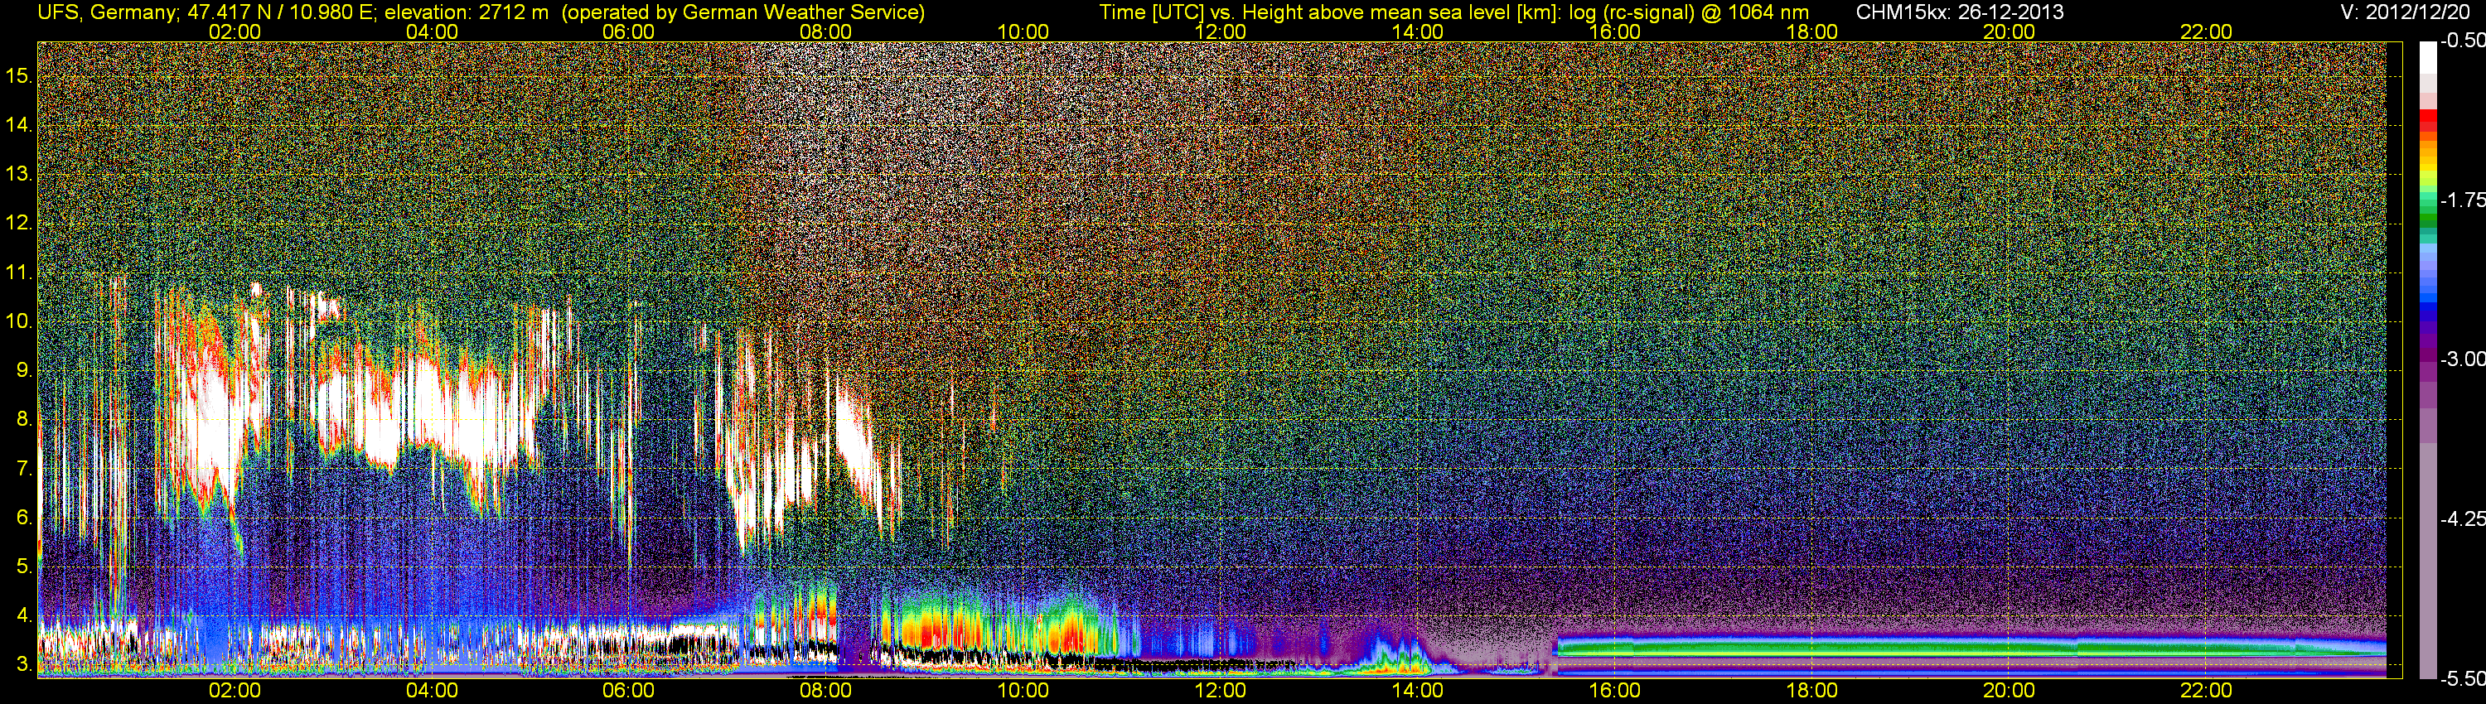Click the 06:00 label on the top time axis
This screenshot has height=704, width=2486.
[x=628, y=31]
